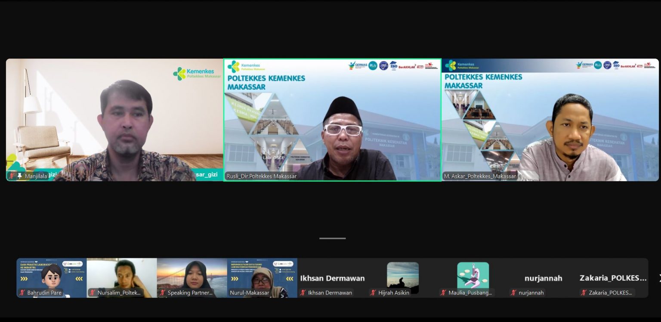This screenshot has height=322, width=661.
Task: Click the Hijrah Asikin name label
Action: [x=394, y=293]
